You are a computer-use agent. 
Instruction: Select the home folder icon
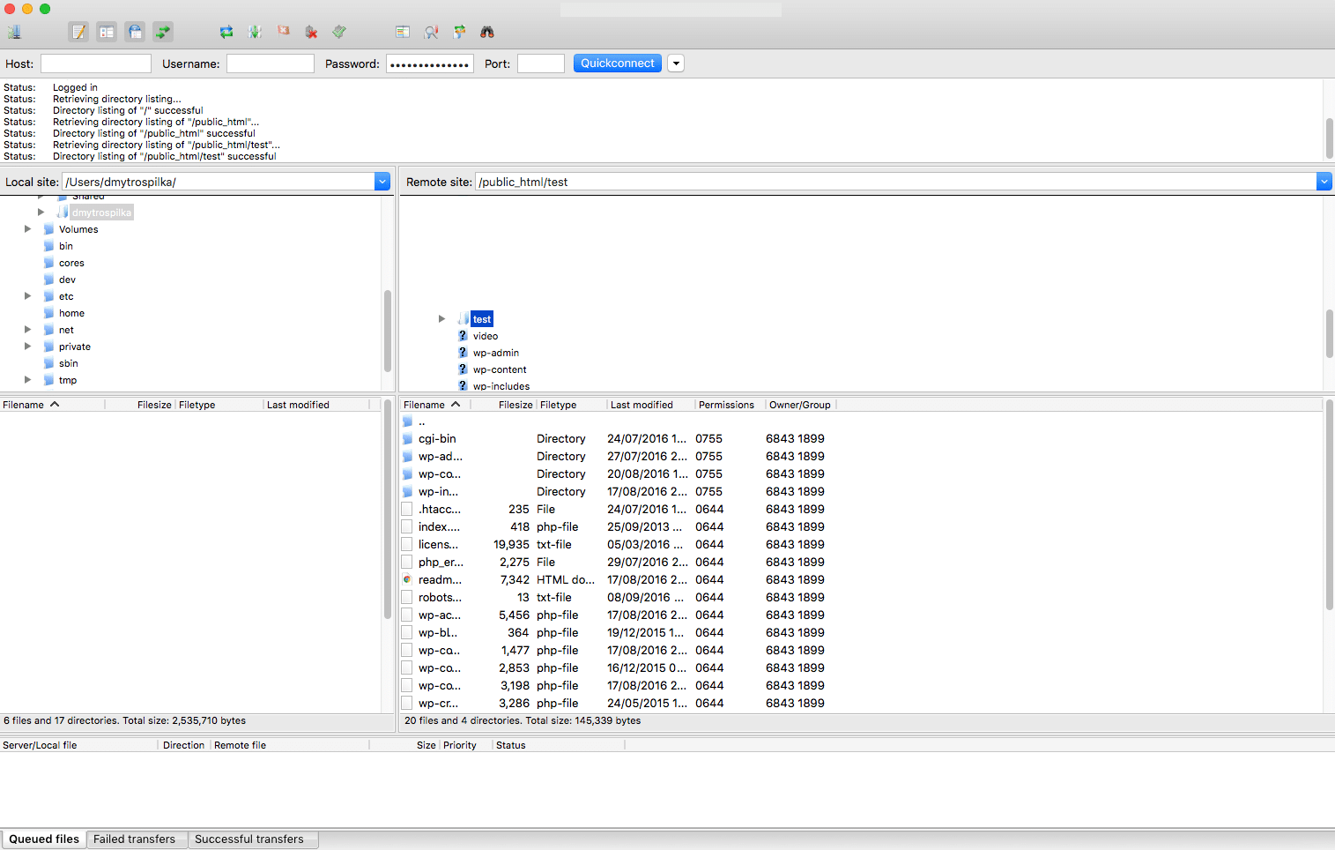pyautogui.click(x=49, y=313)
